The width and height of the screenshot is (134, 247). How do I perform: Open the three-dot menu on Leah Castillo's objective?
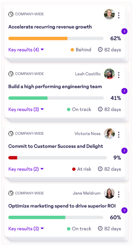[x=119, y=75]
